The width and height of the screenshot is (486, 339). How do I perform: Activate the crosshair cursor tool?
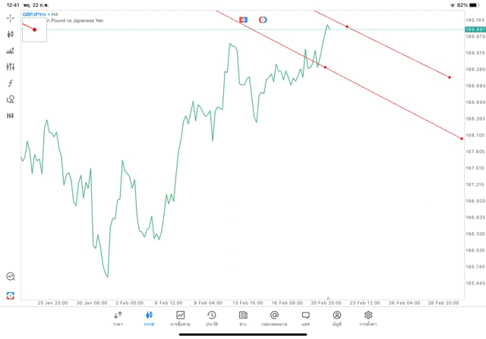pyautogui.click(x=11, y=18)
